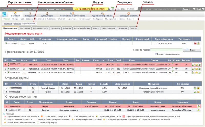Edit the Аренда зала event entry
Image resolution: width=205 pixels, height=127 pixels.
tap(199, 106)
